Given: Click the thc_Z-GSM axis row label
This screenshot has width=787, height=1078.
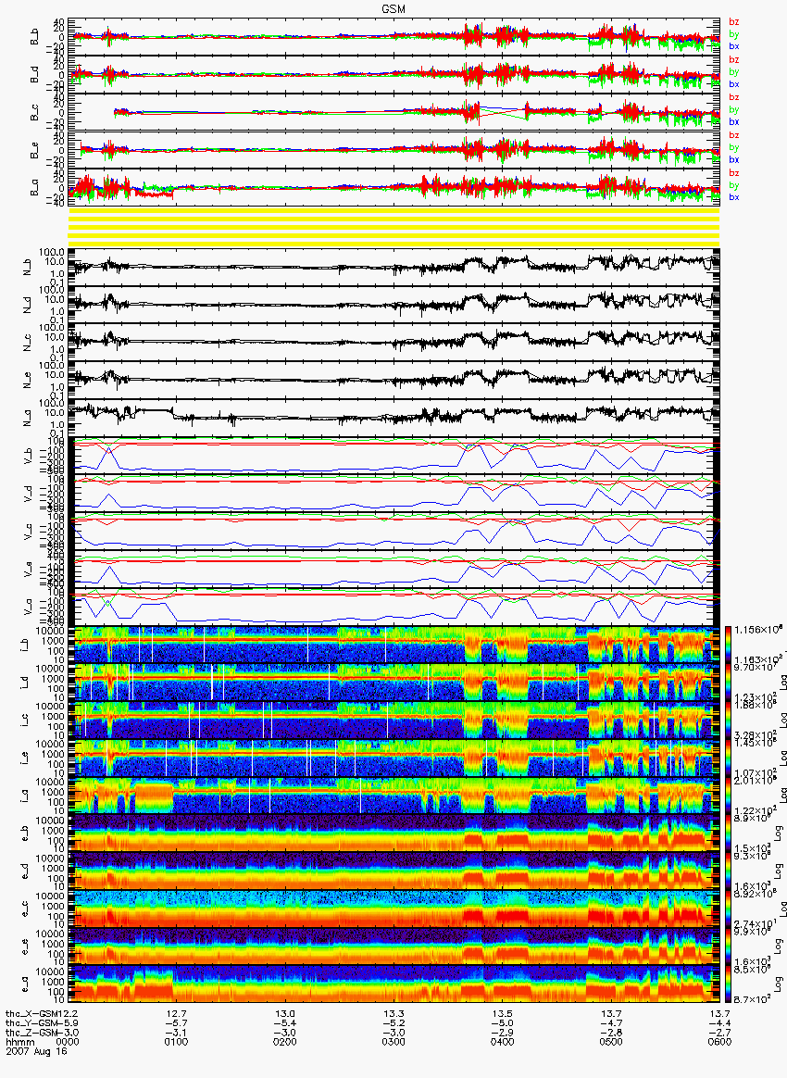Looking at the screenshot, I should tap(33, 1032).
